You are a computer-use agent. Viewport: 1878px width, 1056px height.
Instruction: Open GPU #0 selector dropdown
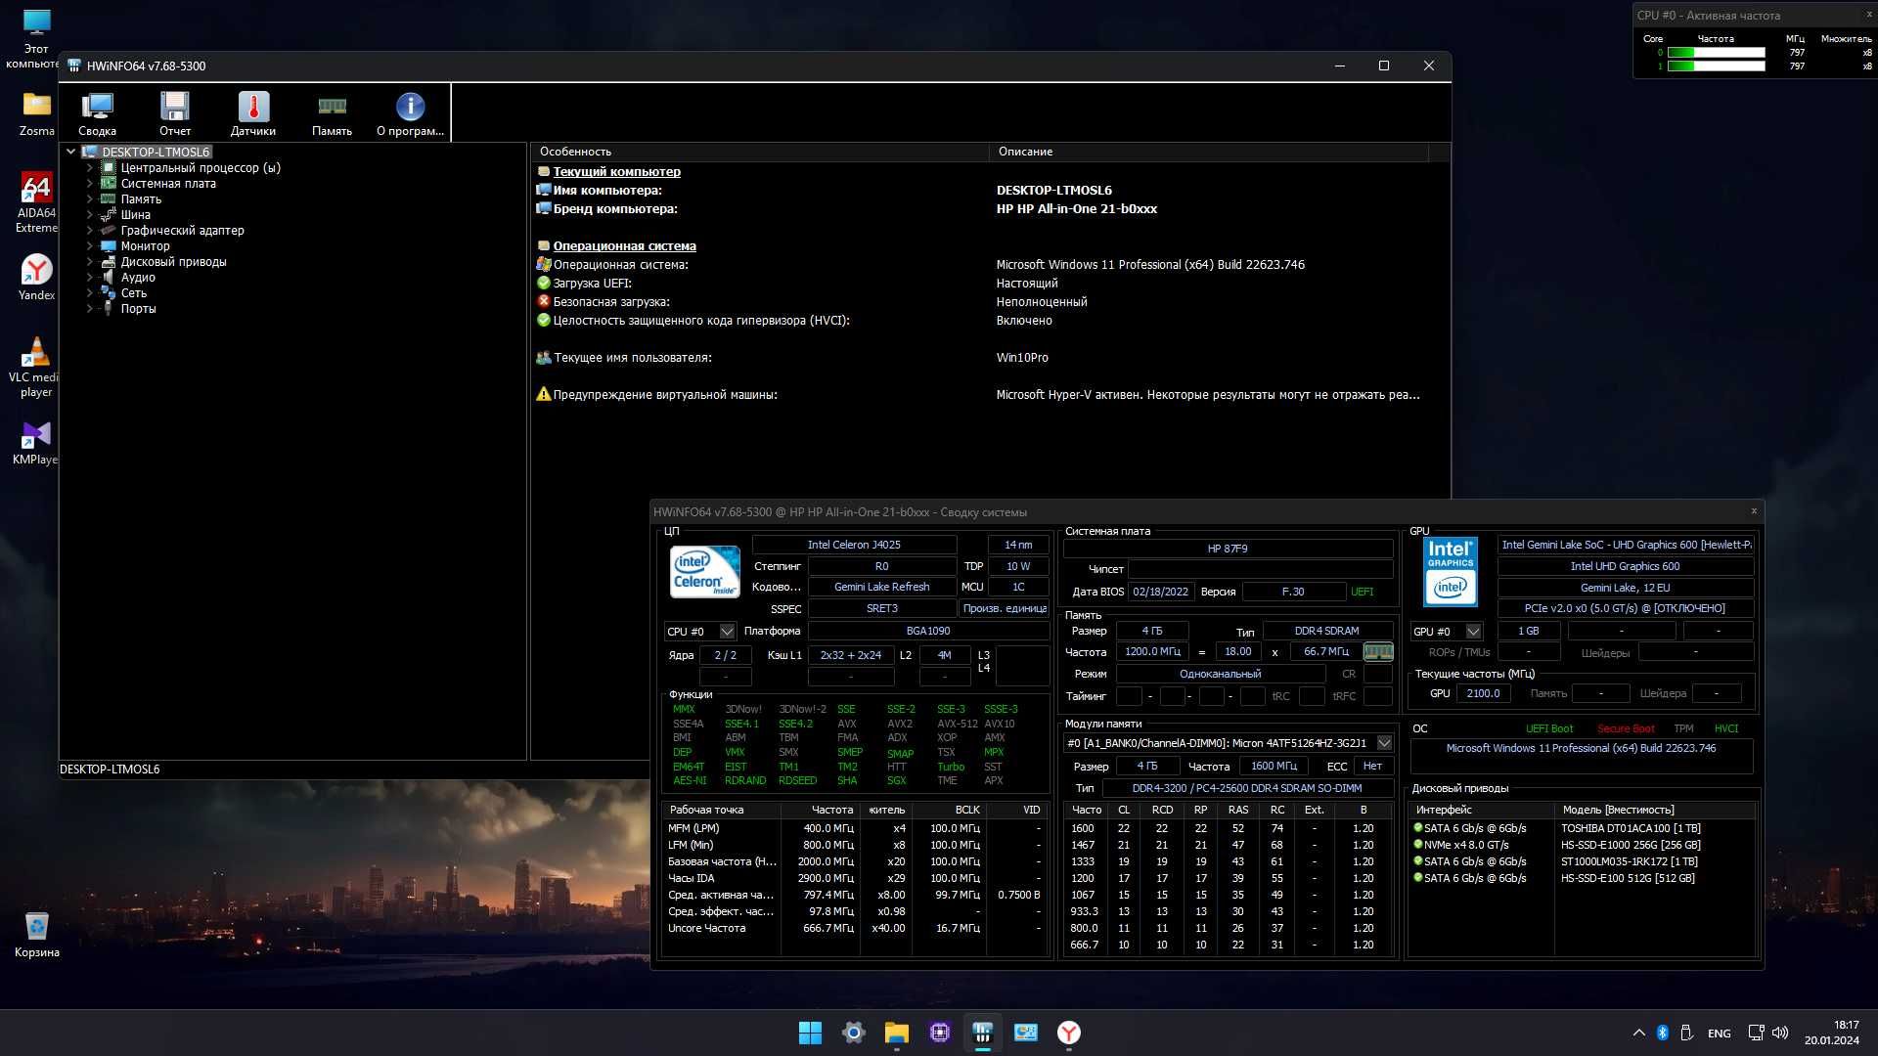click(1473, 632)
